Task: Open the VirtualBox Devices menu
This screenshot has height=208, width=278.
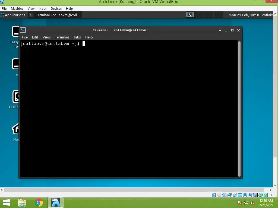Action: pos(56,8)
